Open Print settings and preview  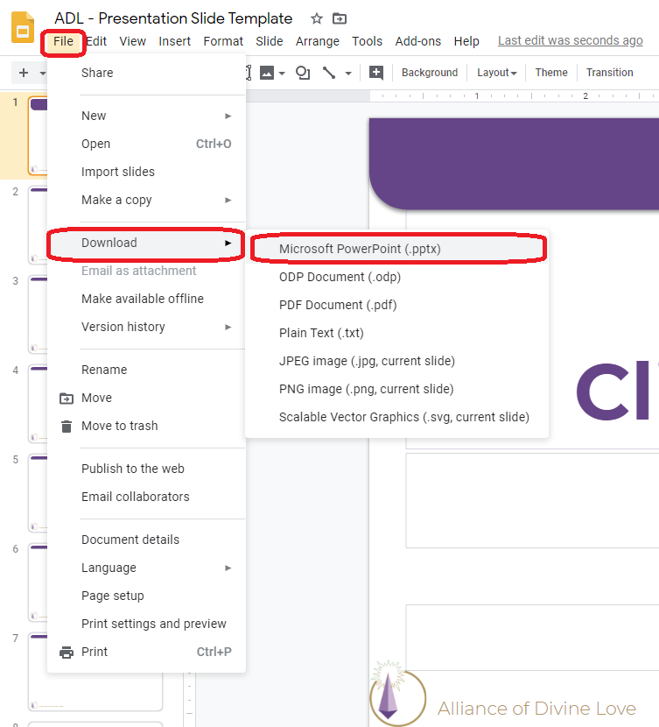click(x=146, y=624)
